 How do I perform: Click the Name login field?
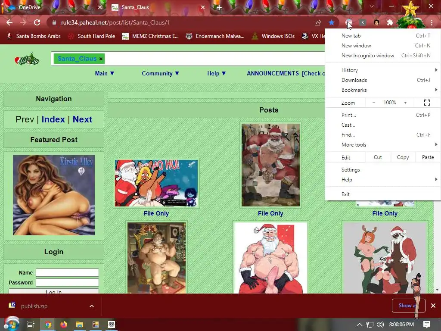67,272
